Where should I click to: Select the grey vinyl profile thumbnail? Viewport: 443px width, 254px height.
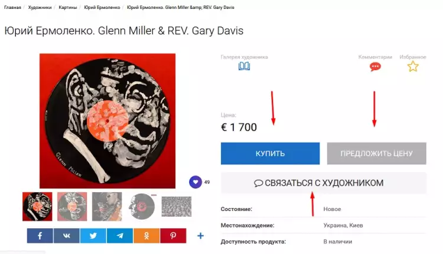pyautogui.click(x=142, y=206)
